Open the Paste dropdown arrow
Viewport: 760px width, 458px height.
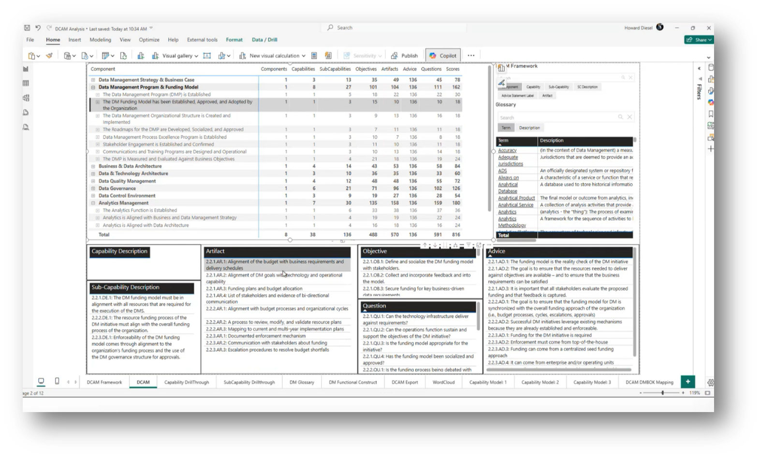click(x=38, y=56)
